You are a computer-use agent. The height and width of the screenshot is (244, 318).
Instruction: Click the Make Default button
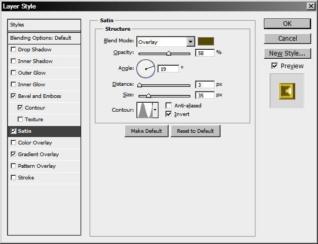point(146,131)
